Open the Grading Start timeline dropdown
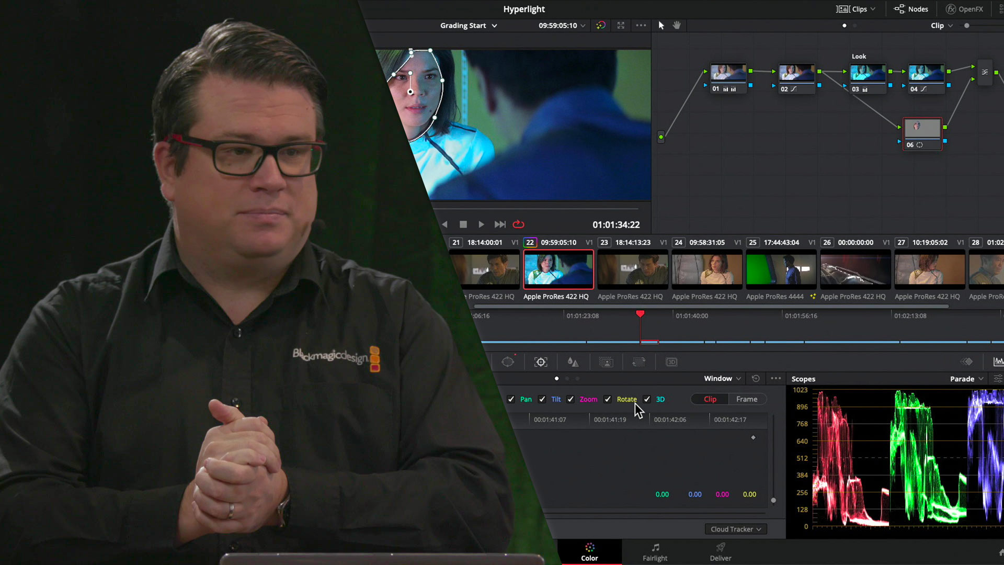Viewport: 1004px width, 565px height. tap(469, 26)
